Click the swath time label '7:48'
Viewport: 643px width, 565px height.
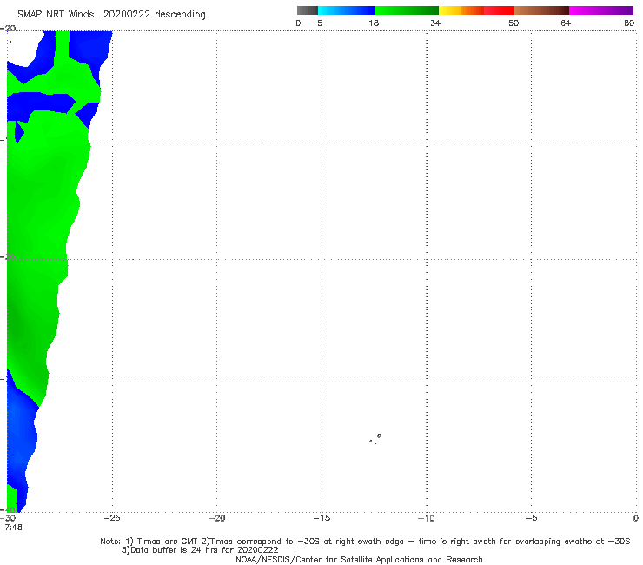pos(14,528)
